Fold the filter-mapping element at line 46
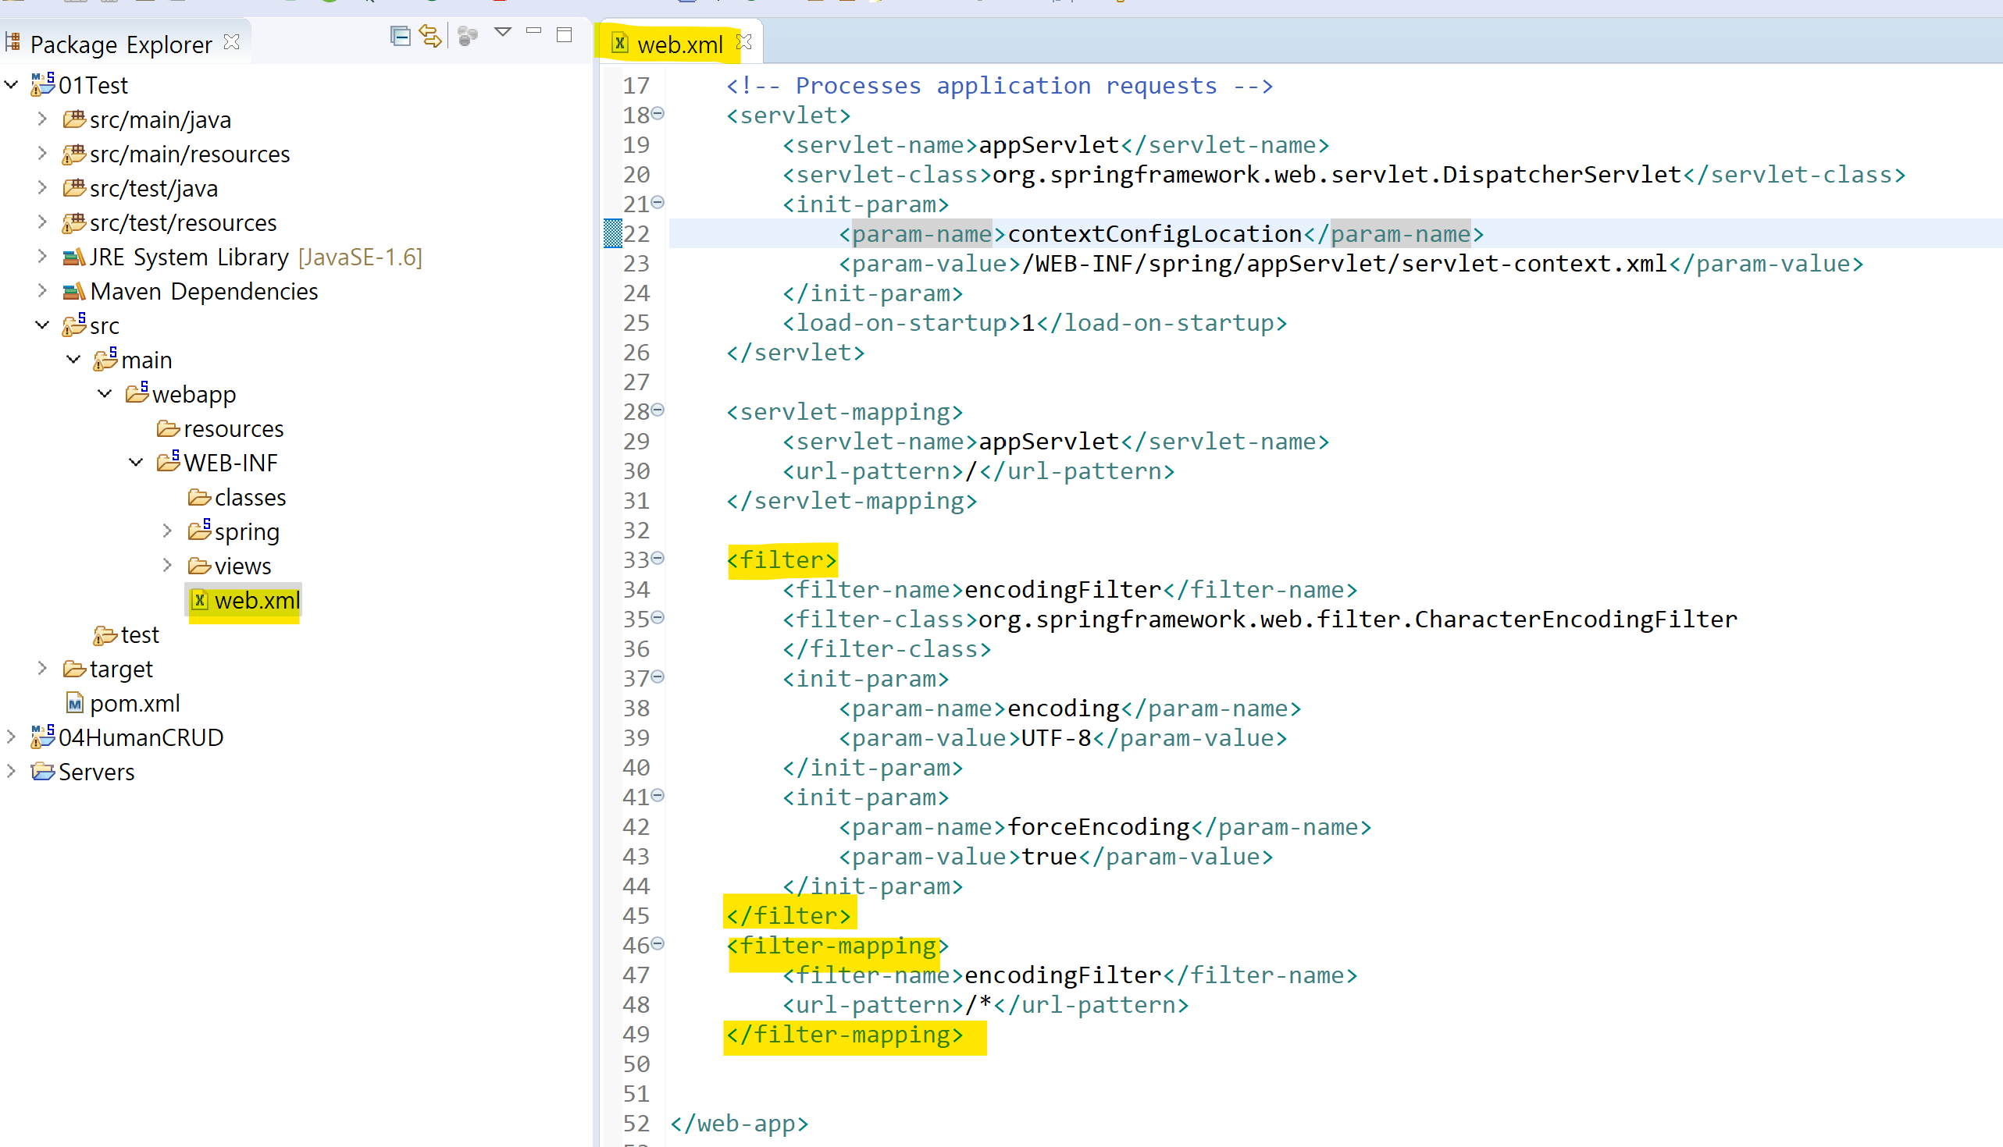Image resolution: width=2003 pixels, height=1147 pixels. (x=658, y=943)
